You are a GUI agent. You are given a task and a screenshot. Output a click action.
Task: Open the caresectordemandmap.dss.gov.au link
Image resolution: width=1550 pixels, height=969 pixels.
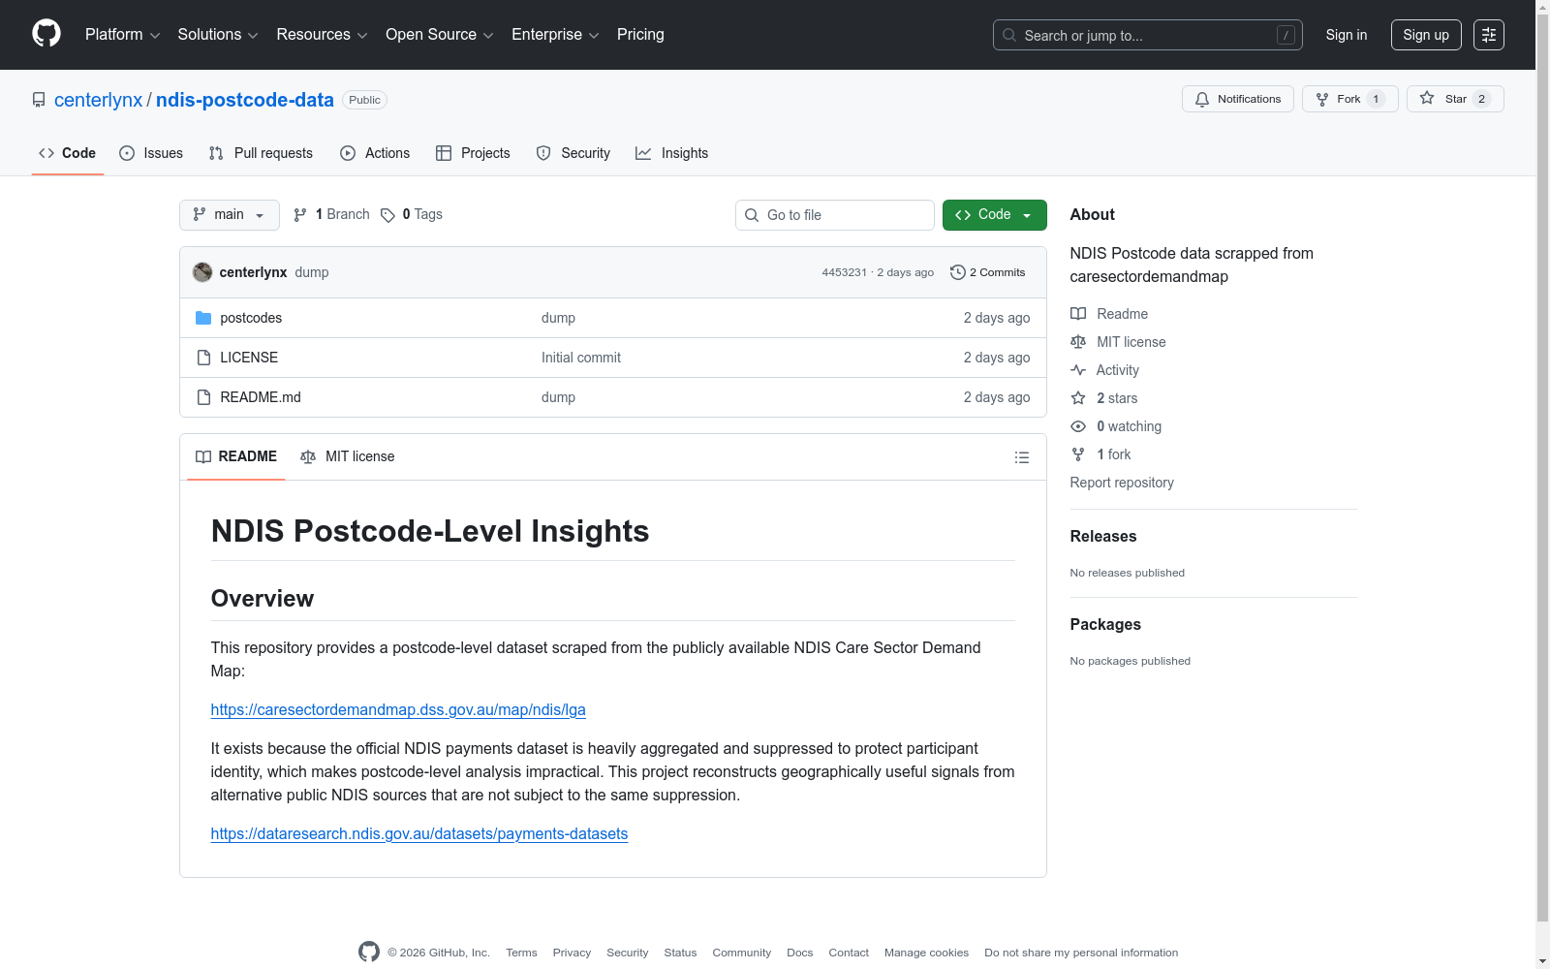[x=398, y=710]
